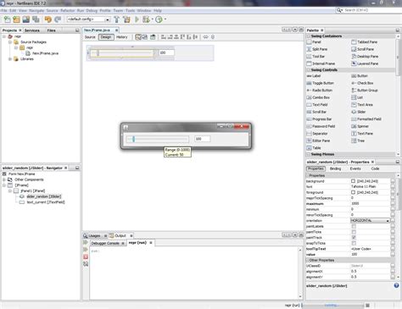Close the NewJFrame.java editor tab
The image size is (402, 309).
tap(116, 30)
